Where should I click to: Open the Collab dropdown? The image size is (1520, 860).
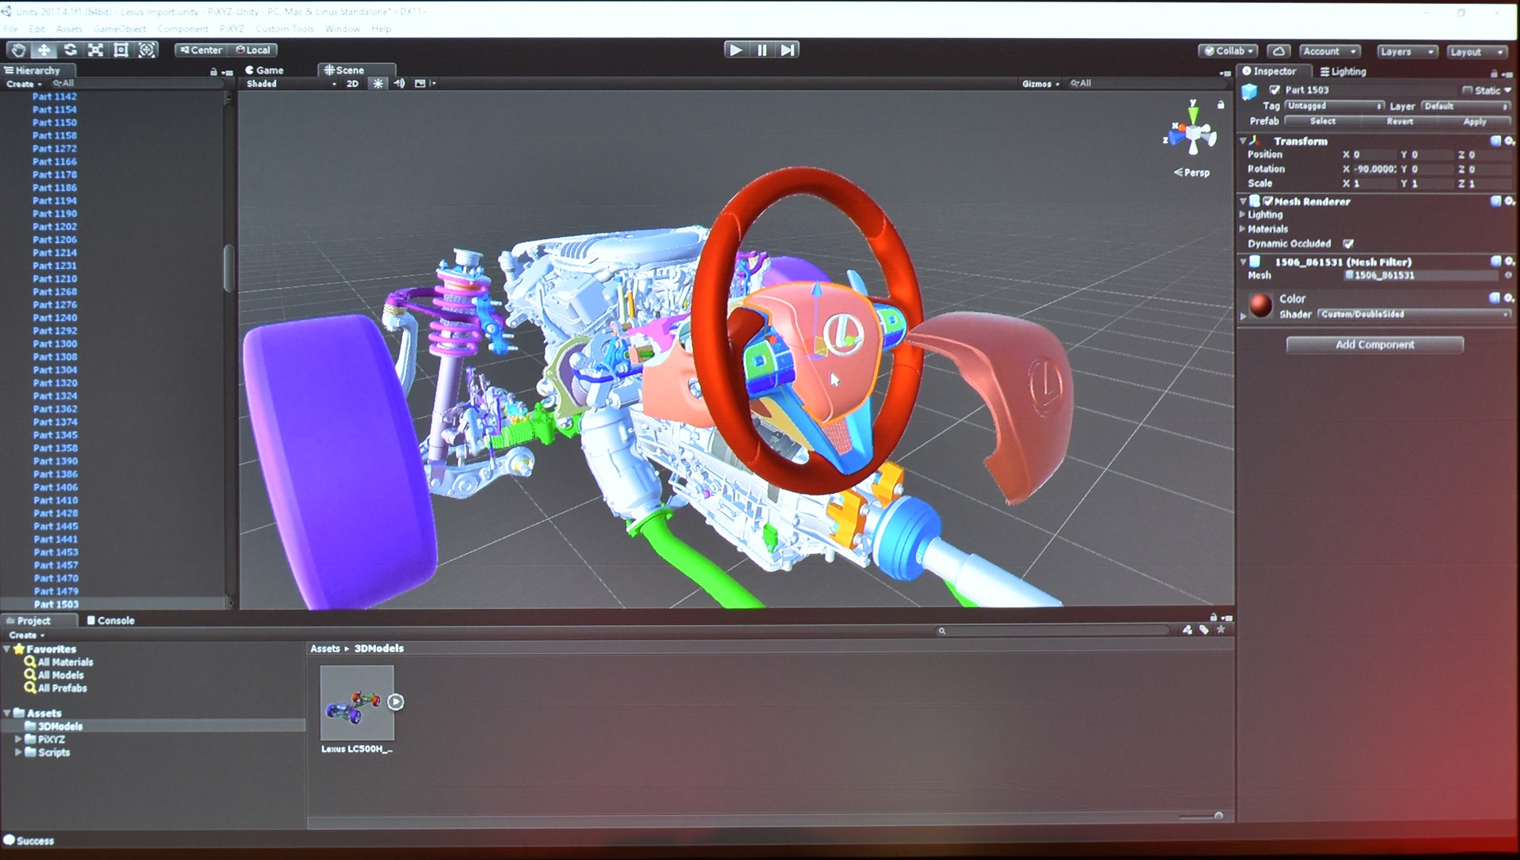[x=1229, y=51]
